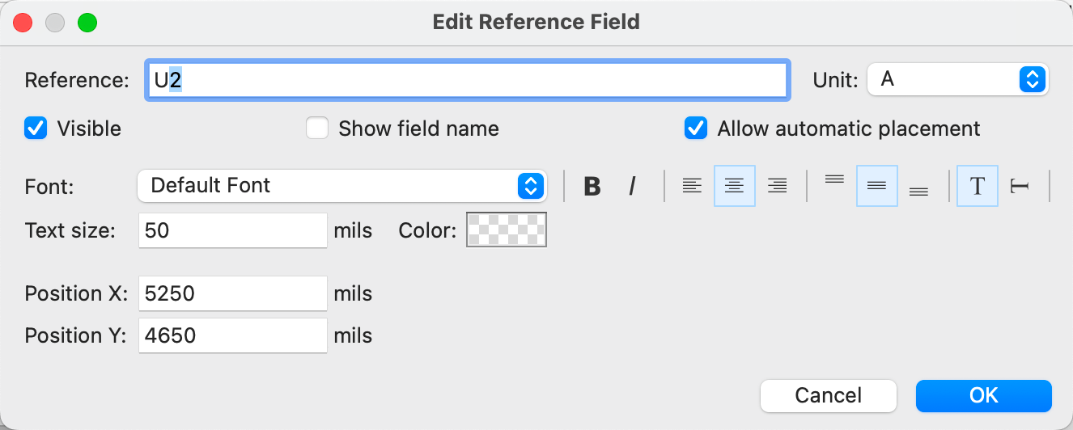This screenshot has width=1073, height=430.
Task: Uncheck the Visible checkbox
Action: point(36,129)
